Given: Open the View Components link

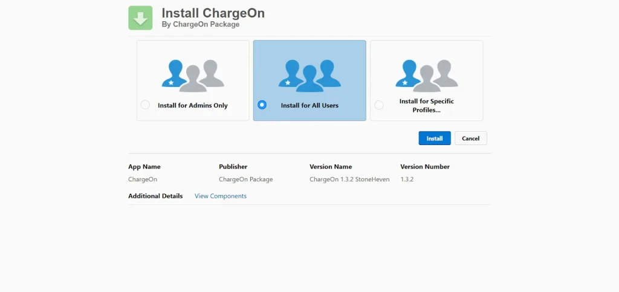Looking at the screenshot, I should coord(220,196).
